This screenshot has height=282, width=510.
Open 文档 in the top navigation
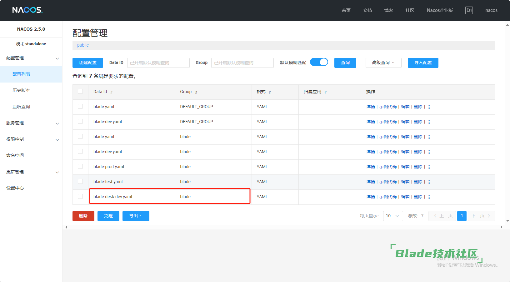tap(367, 10)
